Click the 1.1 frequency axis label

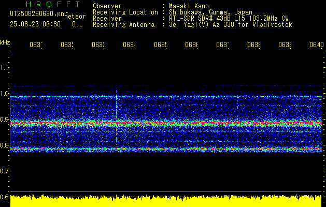pyautogui.click(x=4, y=67)
